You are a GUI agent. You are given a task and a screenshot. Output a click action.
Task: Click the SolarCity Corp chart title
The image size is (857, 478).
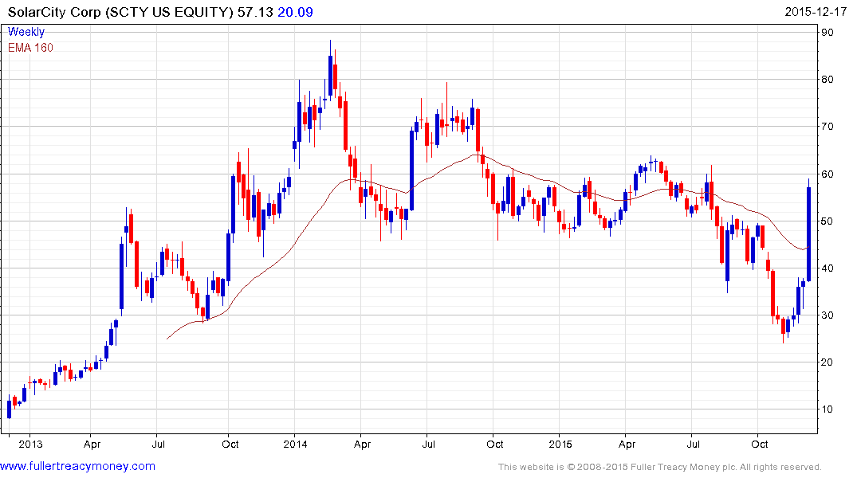120,12
